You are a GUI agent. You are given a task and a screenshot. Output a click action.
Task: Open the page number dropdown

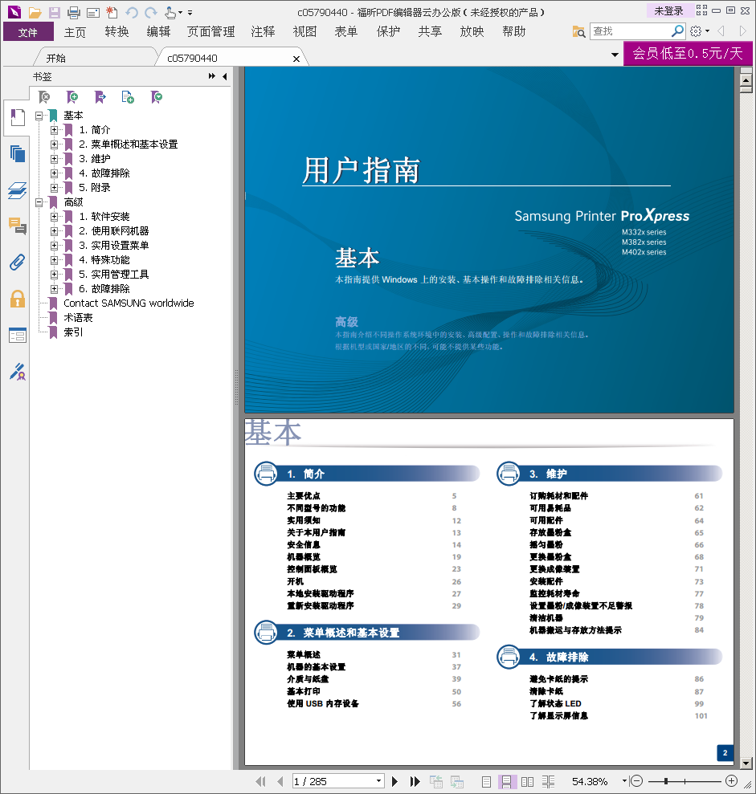tap(378, 781)
